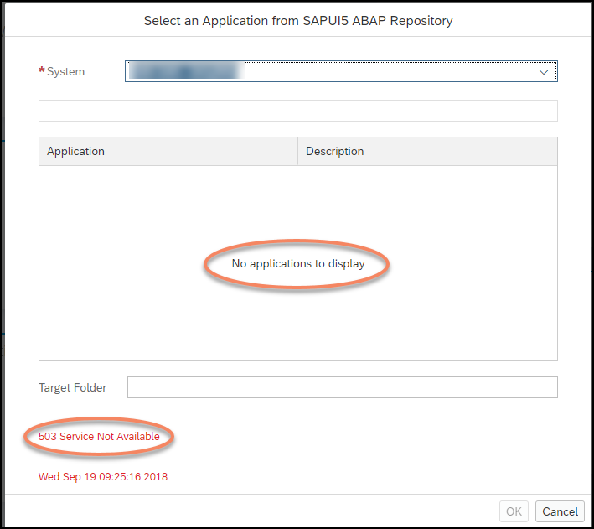Click the Application column header
The height and width of the screenshot is (529, 594).
pos(168,151)
